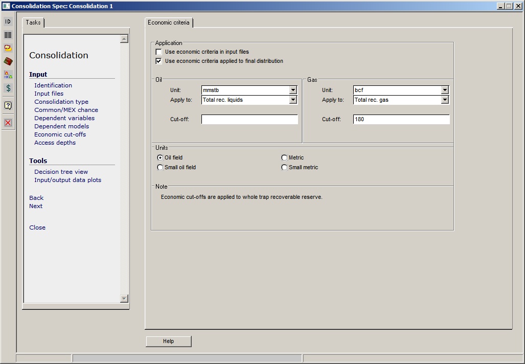Screen dimensions: 525x364
Task: Open the Oil Apply to dropdown
Action: [293, 100]
